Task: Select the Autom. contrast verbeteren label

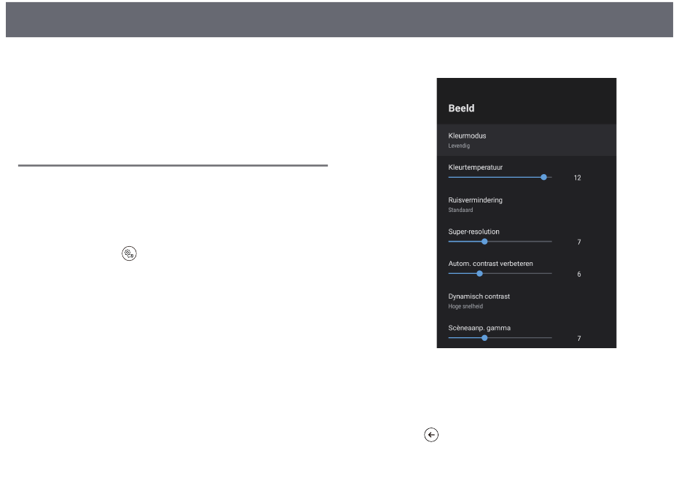Action: pos(491,263)
